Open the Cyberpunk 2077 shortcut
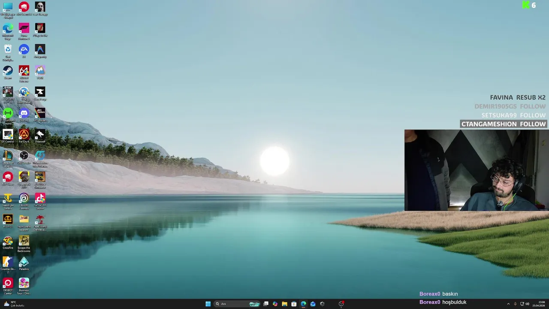The height and width of the screenshot is (309, 549). pyautogui.click(x=24, y=179)
